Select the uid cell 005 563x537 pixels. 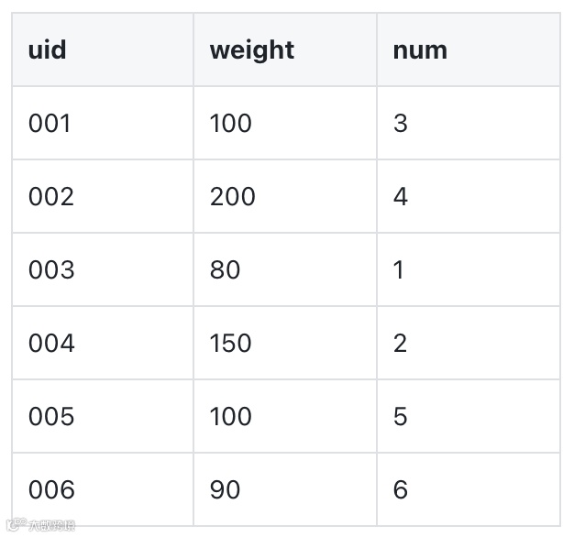coord(51,416)
